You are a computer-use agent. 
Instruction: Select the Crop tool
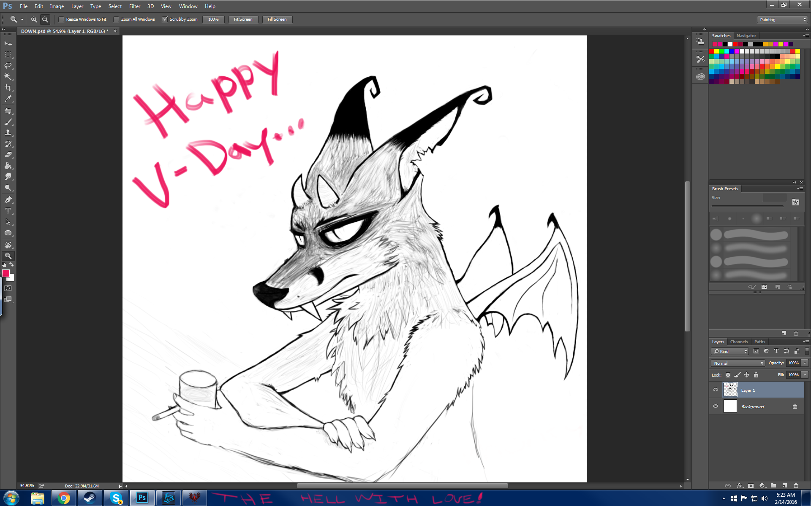8,88
